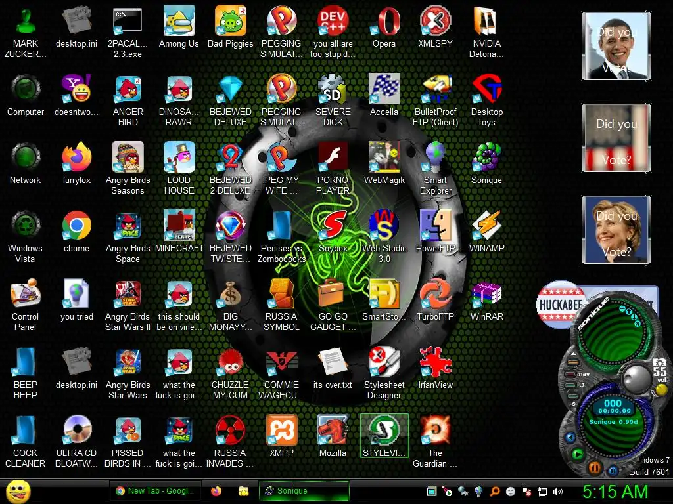Select the you tried file icon
The width and height of the screenshot is (673, 504).
point(76,300)
